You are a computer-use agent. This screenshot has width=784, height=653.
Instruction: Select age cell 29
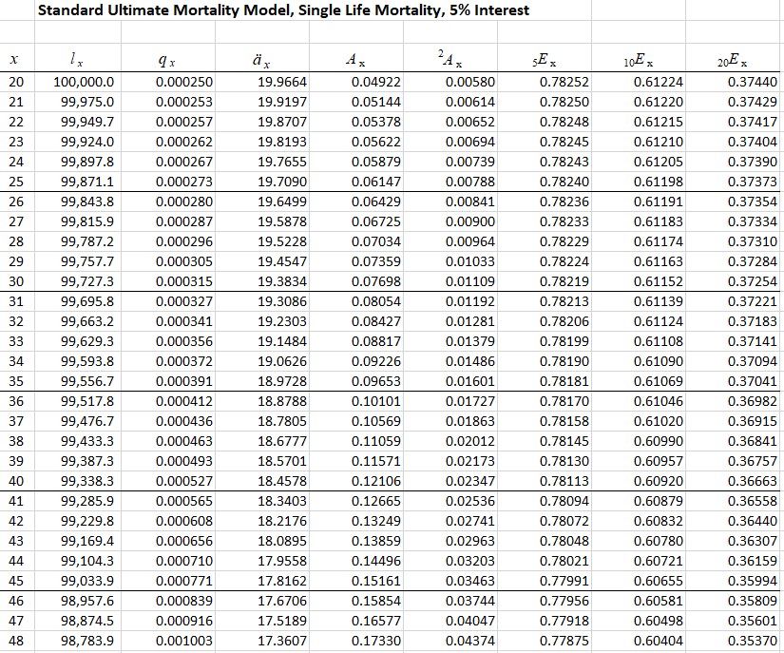[16, 261]
